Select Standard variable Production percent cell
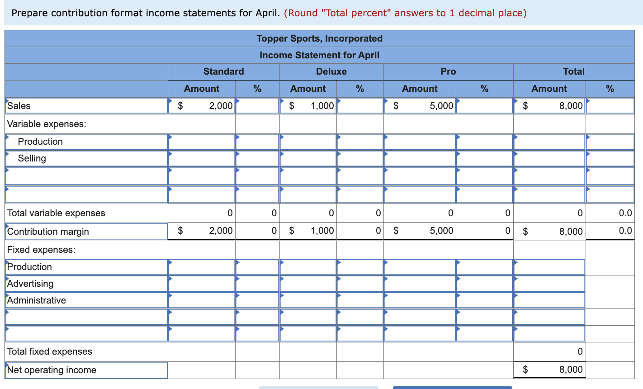The image size is (643, 389). 257,142
